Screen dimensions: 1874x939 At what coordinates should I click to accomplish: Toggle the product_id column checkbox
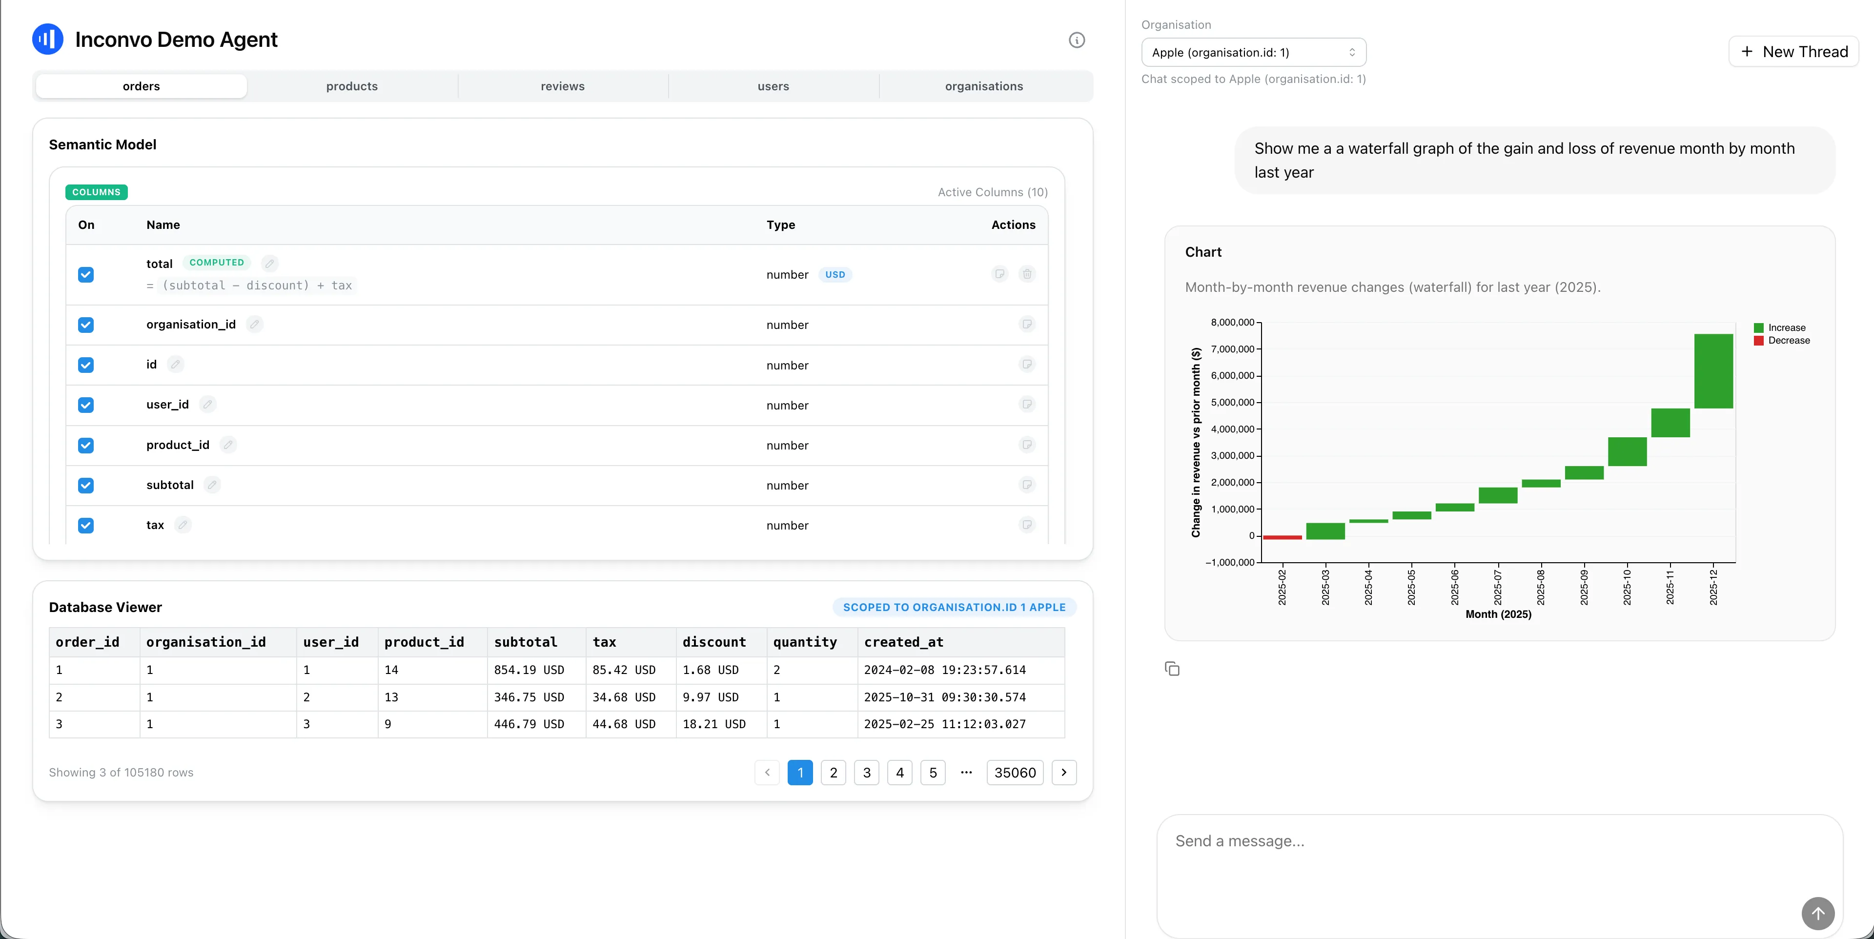click(x=86, y=445)
